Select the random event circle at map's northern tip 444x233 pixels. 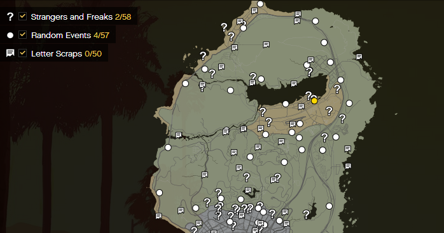click(x=260, y=4)
